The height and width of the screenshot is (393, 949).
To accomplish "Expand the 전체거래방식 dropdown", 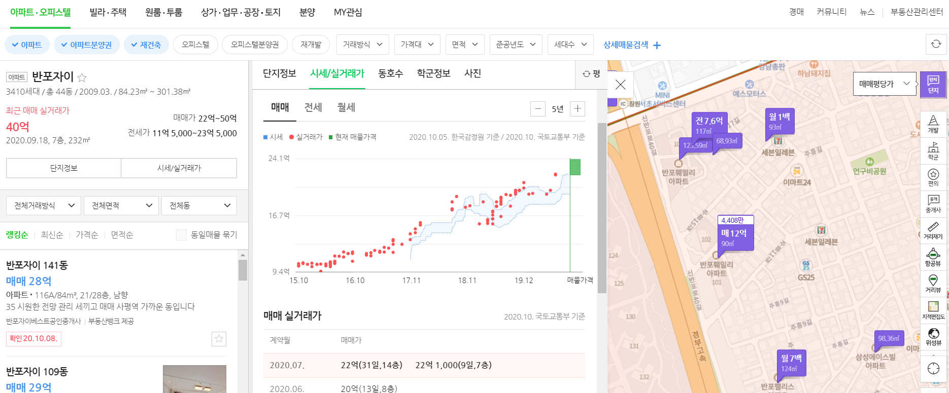I will tap(44, 205).
